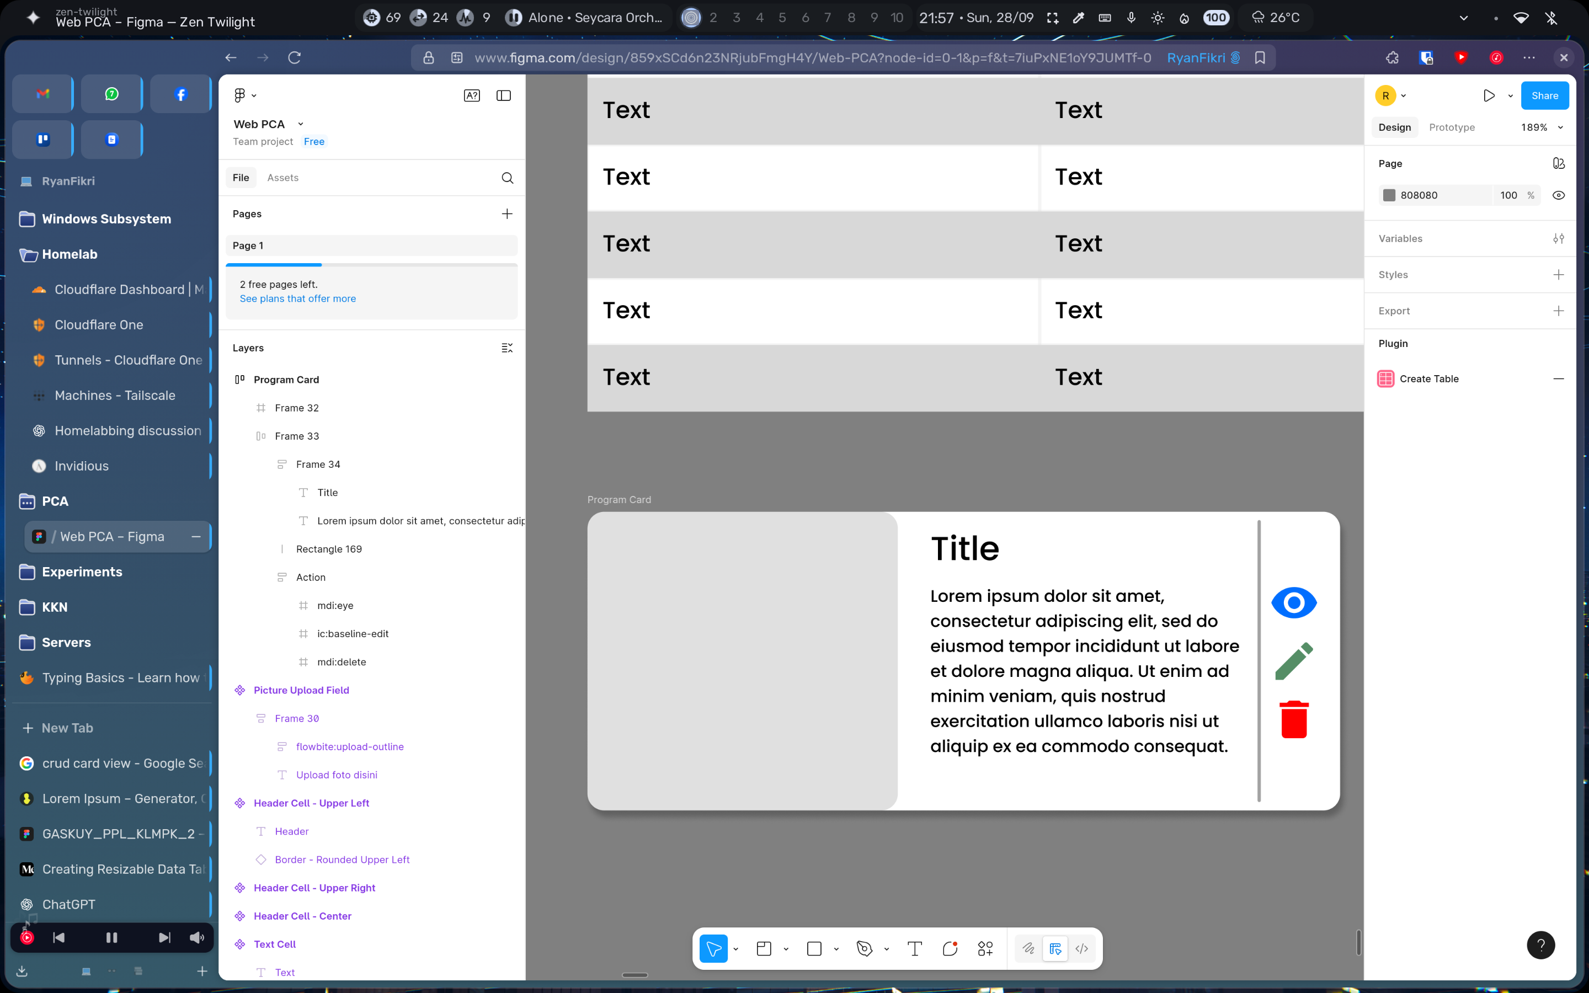
Task: Click the Comment tool icon
Action: click(x=950, y=948)
